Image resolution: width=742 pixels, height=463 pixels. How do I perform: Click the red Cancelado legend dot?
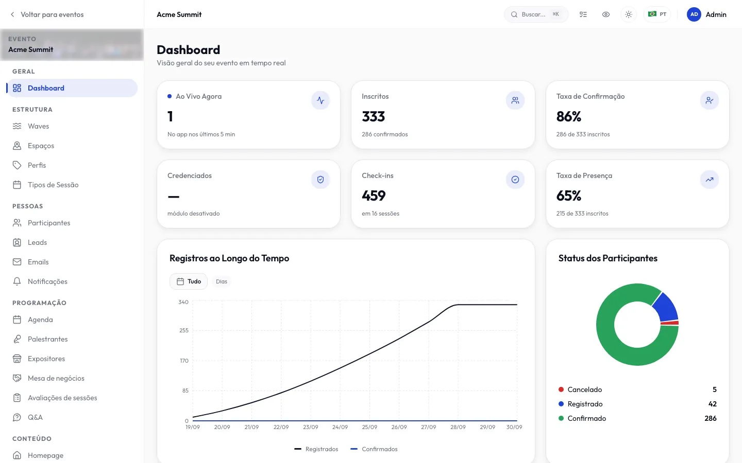coord(561,389)
